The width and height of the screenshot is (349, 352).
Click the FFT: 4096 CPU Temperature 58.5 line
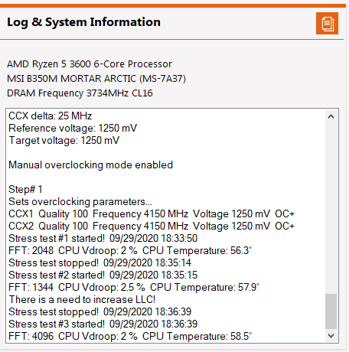click(130, 337)
